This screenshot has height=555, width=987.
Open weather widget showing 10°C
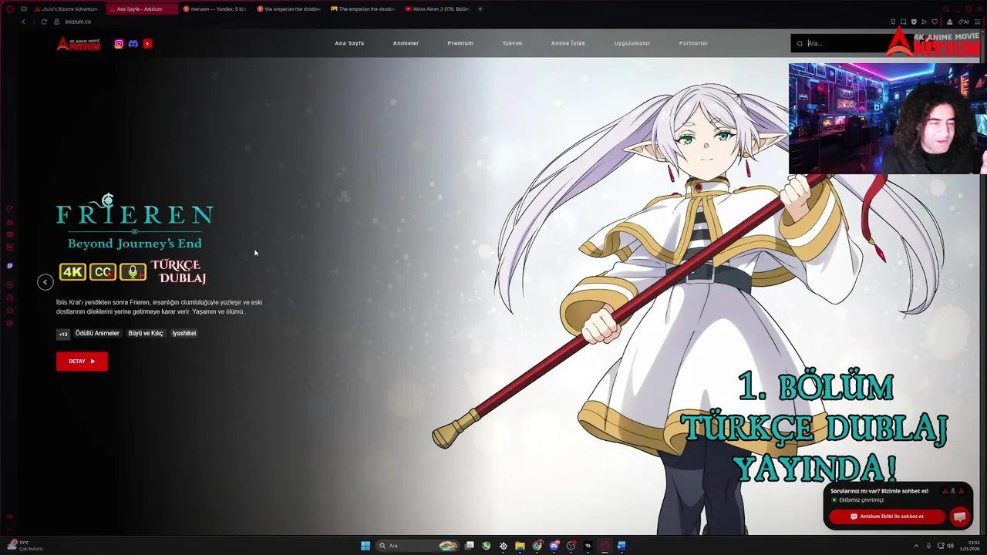pyautogui.click(x=25, y=545)
